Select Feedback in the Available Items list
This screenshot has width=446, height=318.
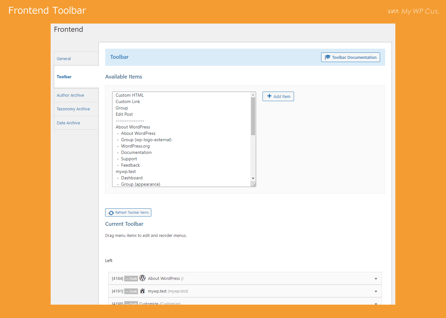click(x=182, y=165)
